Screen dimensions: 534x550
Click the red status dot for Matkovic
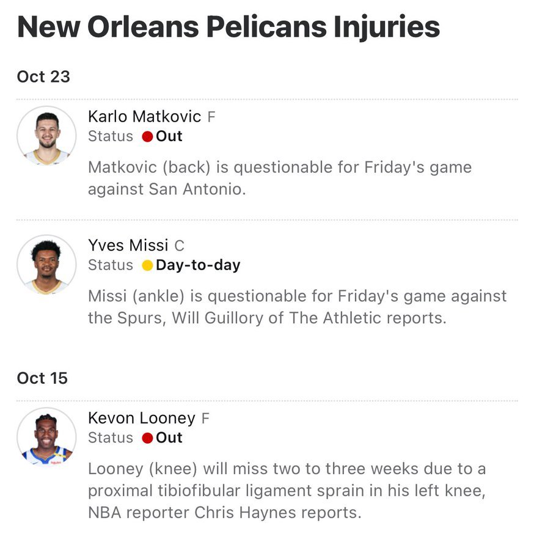147,137
